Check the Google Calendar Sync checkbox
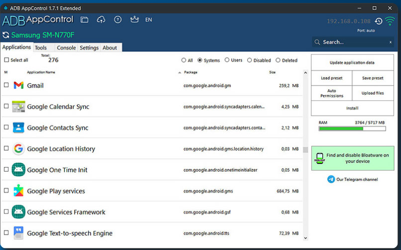Screen dimensions: 401x250 [7, 106]
